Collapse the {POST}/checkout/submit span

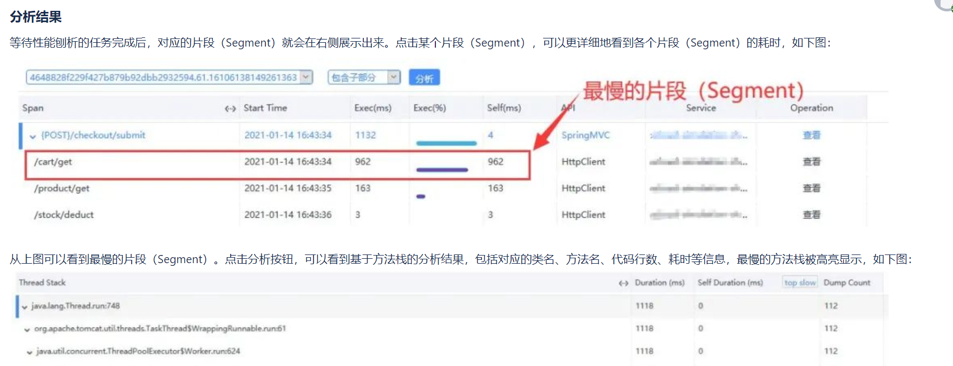(32, 136)
